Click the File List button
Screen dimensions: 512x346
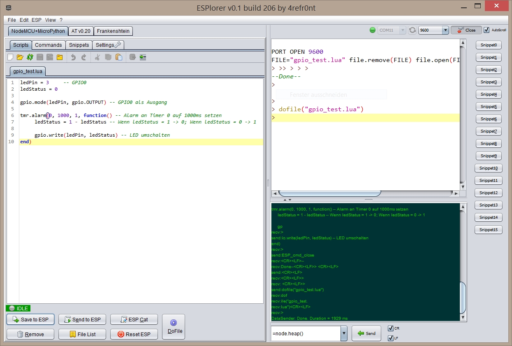pos(82,334)
